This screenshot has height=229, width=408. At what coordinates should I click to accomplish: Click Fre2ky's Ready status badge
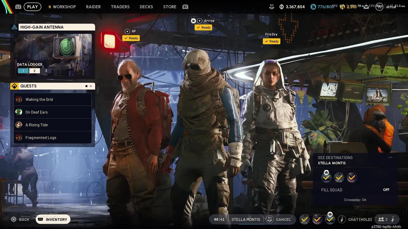coord(272,41)
